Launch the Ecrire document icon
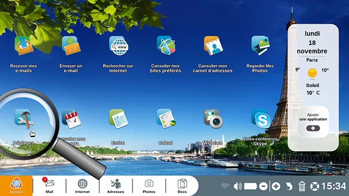 tap(119, 119)
